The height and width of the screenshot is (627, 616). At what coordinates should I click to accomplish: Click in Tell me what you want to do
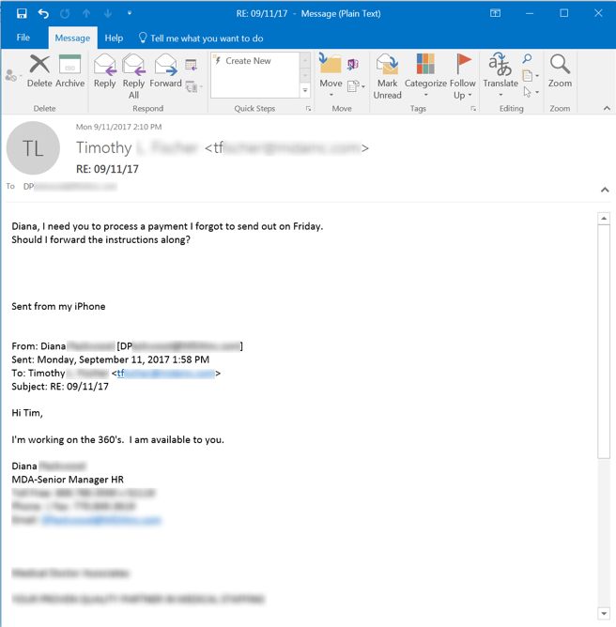tap(207, 38)
